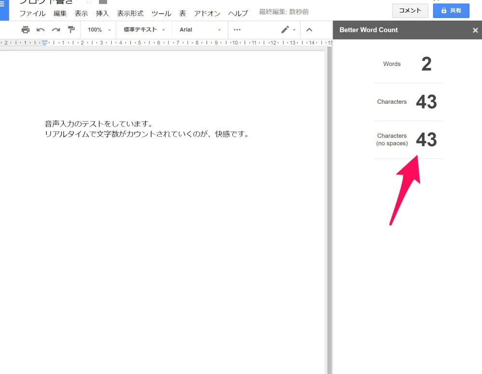This screenshot has height=374, width=482.
Task: Open the Arial font dropdown
Action: (x=200, y=30)
